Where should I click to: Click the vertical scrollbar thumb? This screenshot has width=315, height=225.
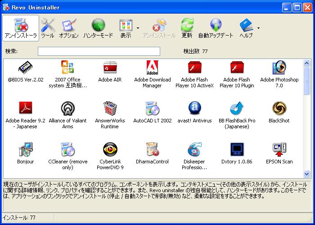(x=306, y=81)
